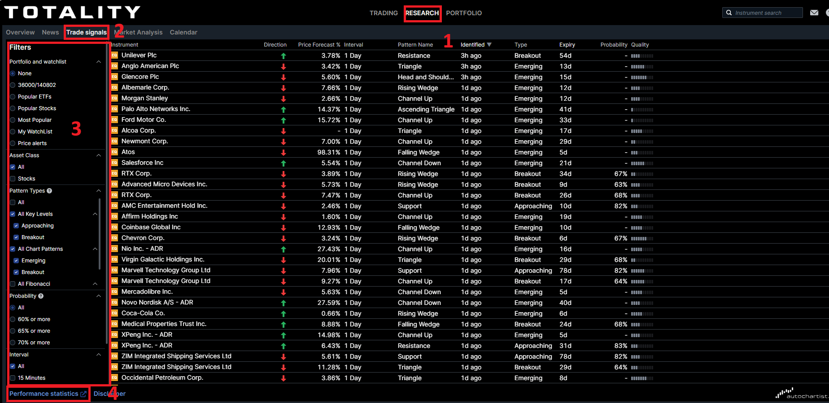Viewport: 829px width, 403px height.
Task: Click the Pattern Types list scrollbar
Action: pos(99,234)
